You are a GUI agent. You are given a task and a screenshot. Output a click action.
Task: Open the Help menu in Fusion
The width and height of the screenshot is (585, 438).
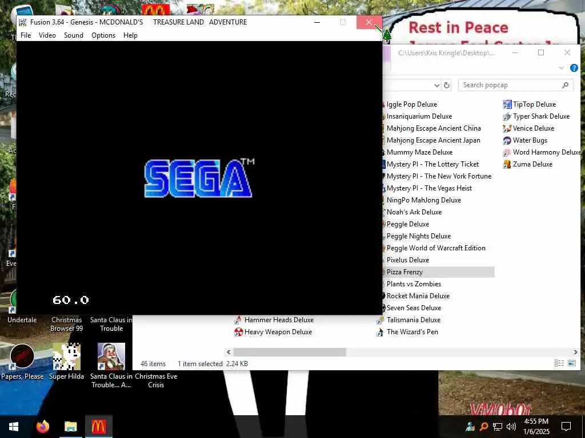(x=131, y=35)
